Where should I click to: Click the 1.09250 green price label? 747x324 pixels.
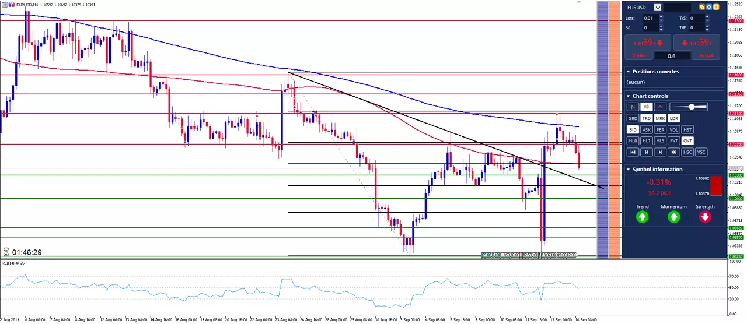point(736,256)
